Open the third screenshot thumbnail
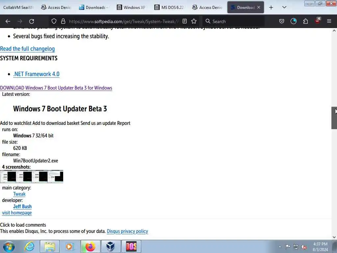 [40, 177]
